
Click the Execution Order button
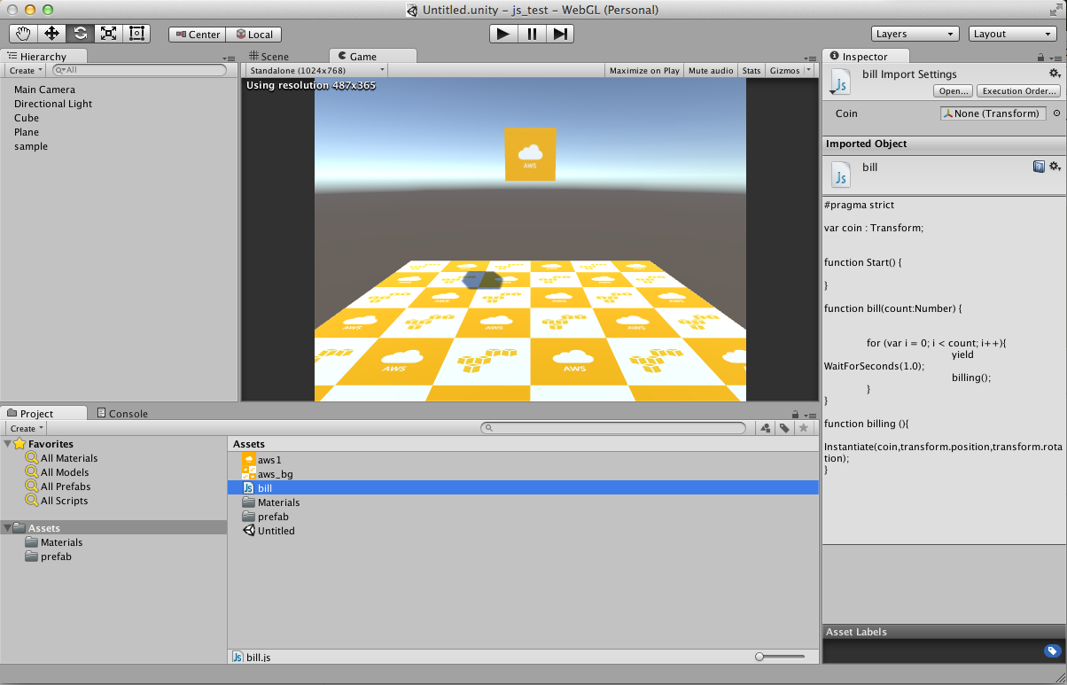[x=1017, y=90]
